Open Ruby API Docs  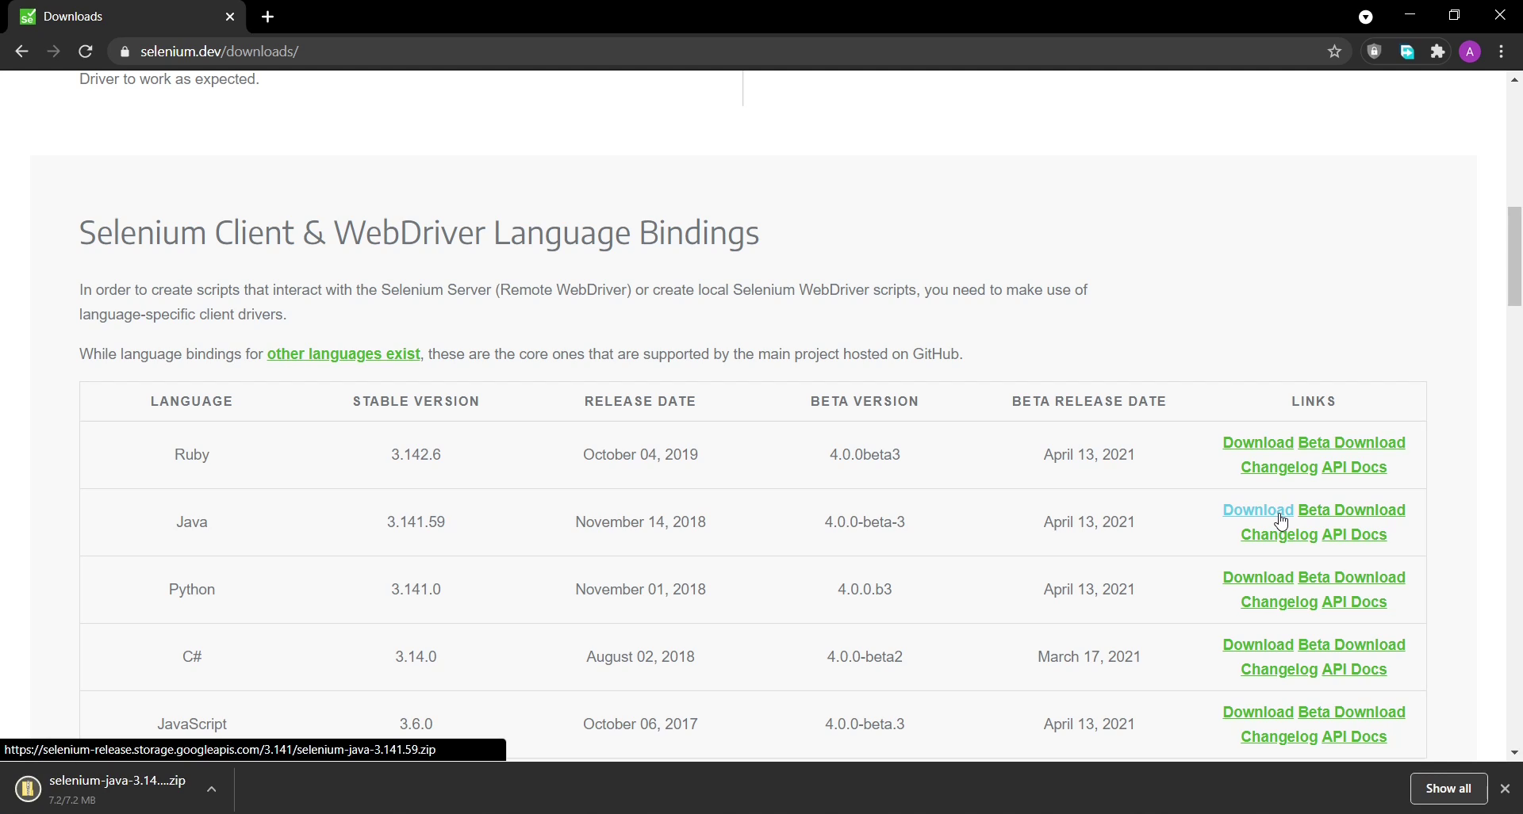(x=1354, y=468)
